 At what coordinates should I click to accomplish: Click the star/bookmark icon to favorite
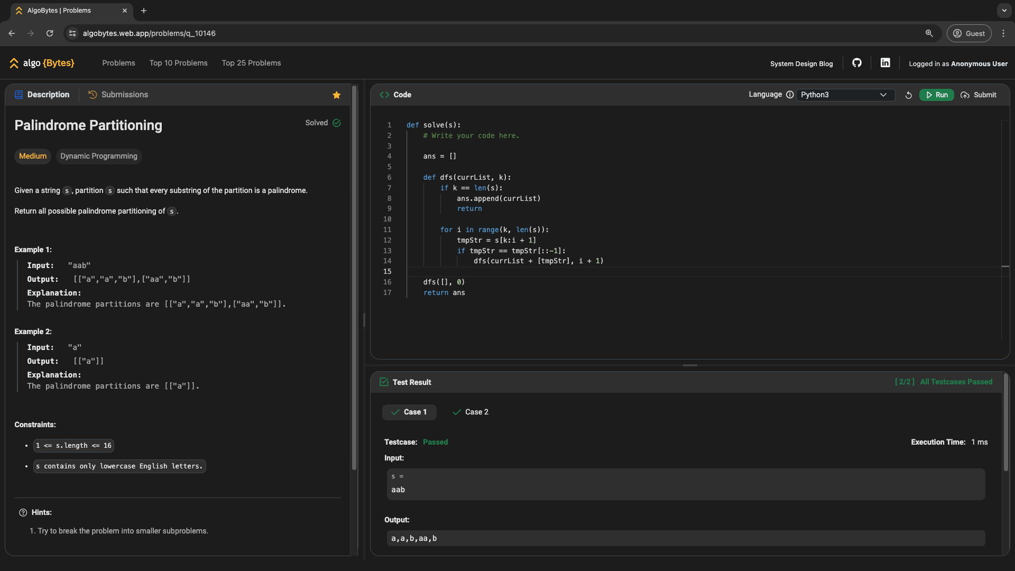pos(337,95)
